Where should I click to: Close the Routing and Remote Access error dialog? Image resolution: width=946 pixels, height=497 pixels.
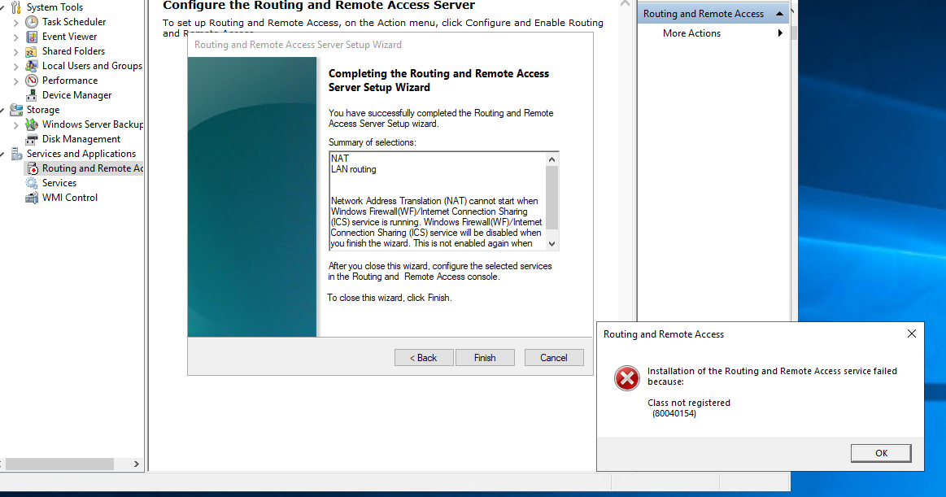912,334
